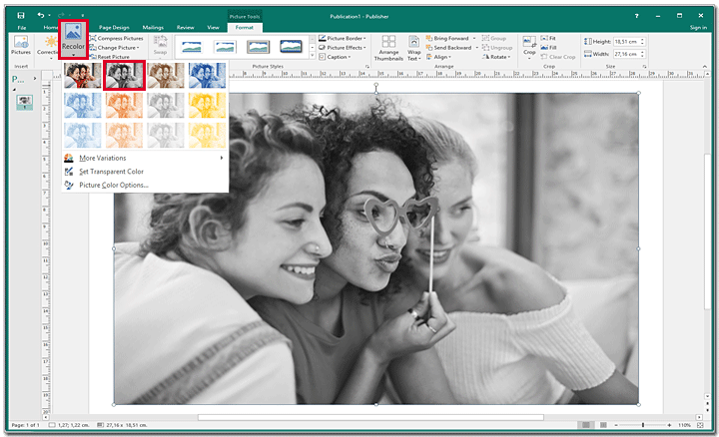Image resolution: width=719 pixels, height=437 pixels.
Task: Click Arrange Thumbnails icon
Action: (388, 48)
